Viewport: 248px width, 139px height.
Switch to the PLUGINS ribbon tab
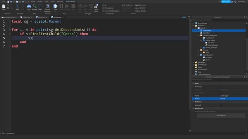(x=60, y=2)
